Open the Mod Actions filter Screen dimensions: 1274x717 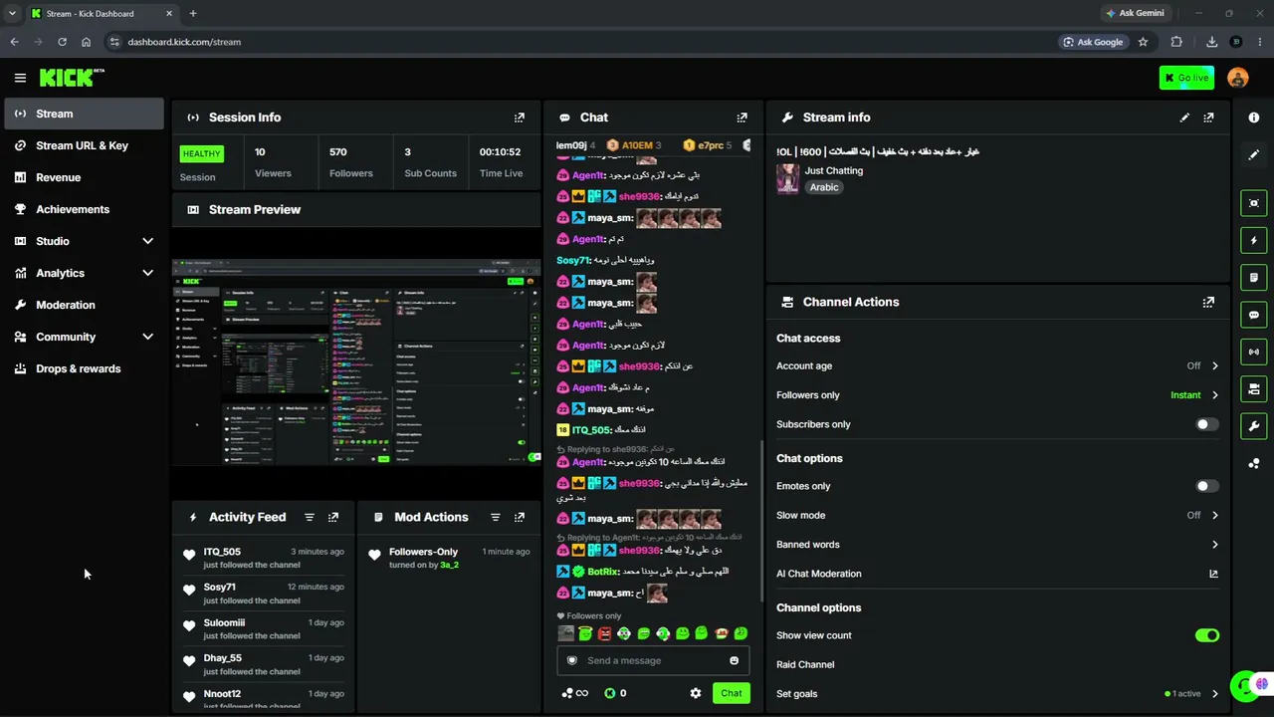pos(495,517)
